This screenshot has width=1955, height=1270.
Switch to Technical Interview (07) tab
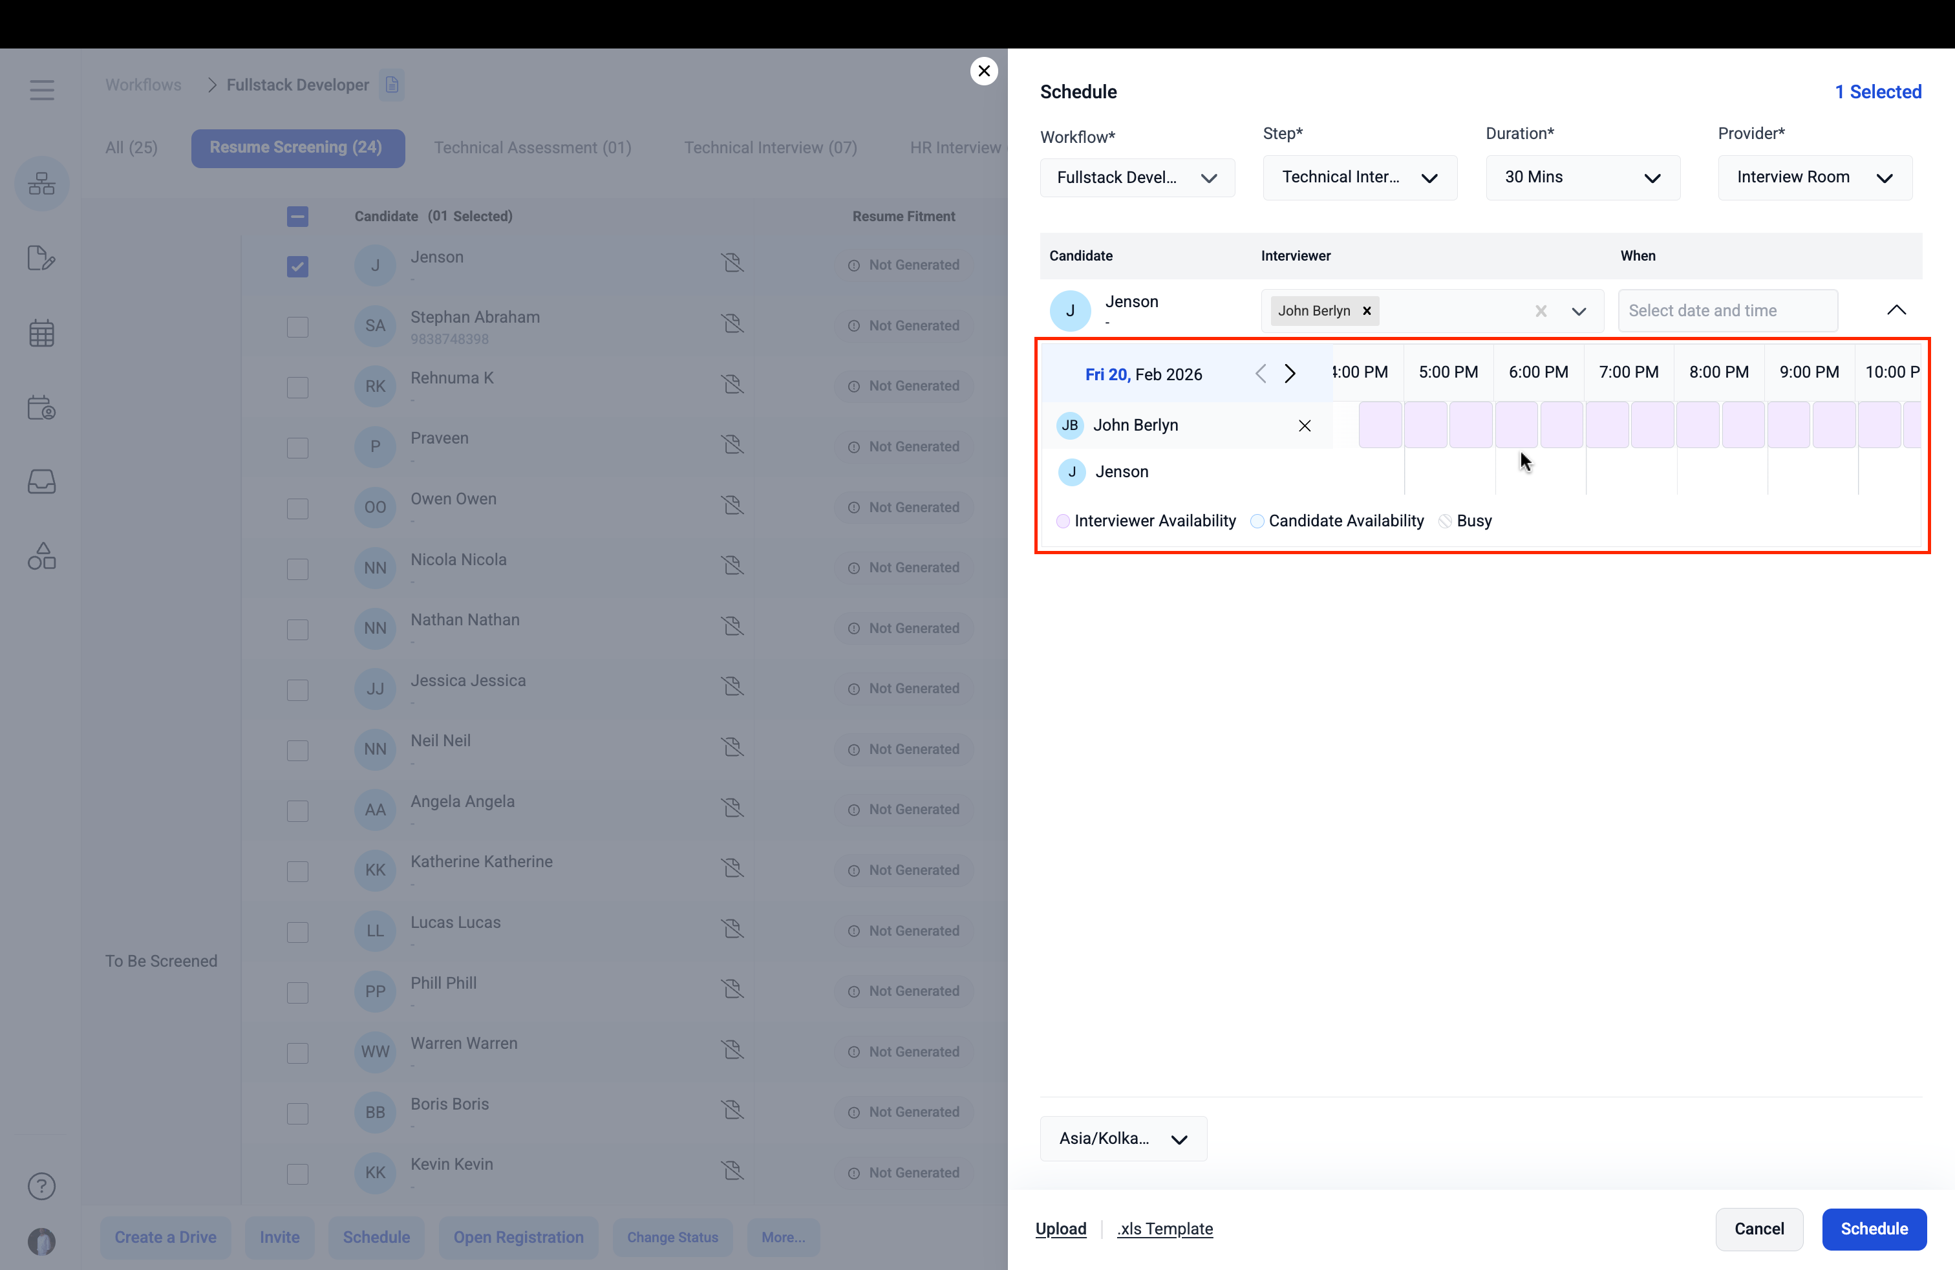click(x=770, y=148)
